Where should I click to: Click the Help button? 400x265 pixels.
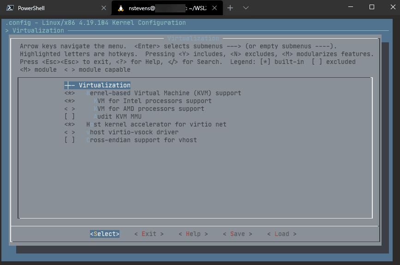click(193, 234)
